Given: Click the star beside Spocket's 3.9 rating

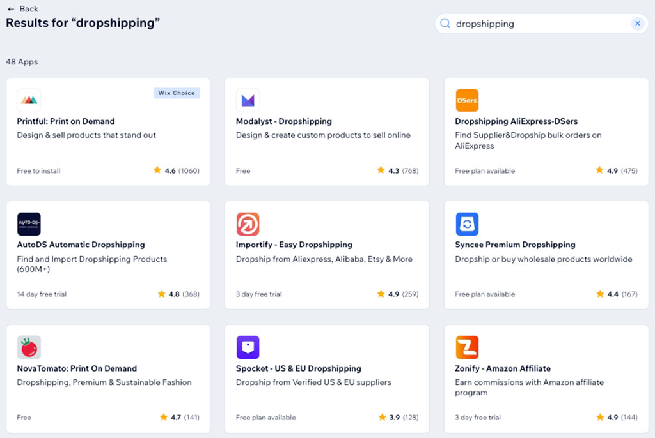Looking at the screenshot, I should 383,417.
